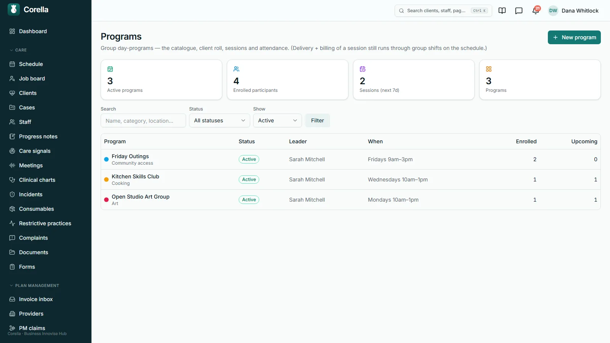Open Forms in sidebar

[46, 267]
